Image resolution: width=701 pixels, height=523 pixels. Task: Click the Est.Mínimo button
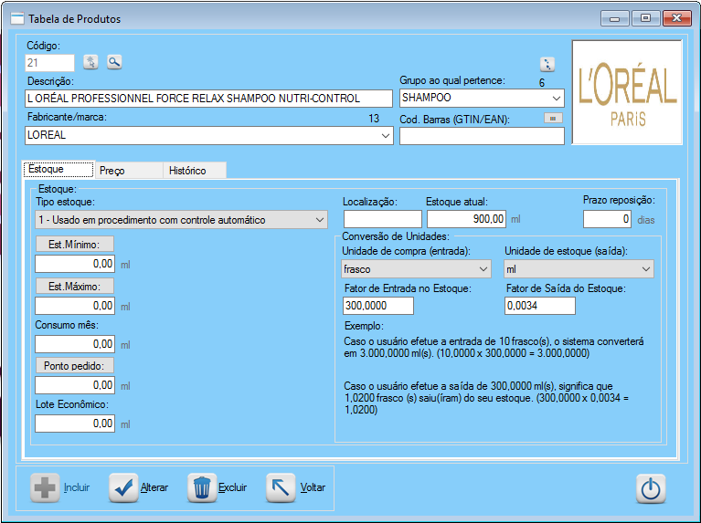point(74,245)
